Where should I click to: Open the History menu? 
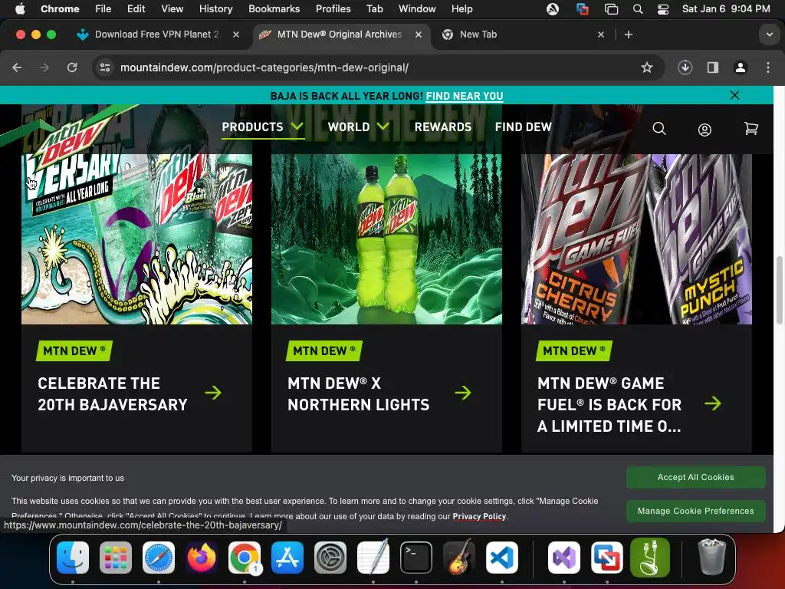(x=215, y=8)
